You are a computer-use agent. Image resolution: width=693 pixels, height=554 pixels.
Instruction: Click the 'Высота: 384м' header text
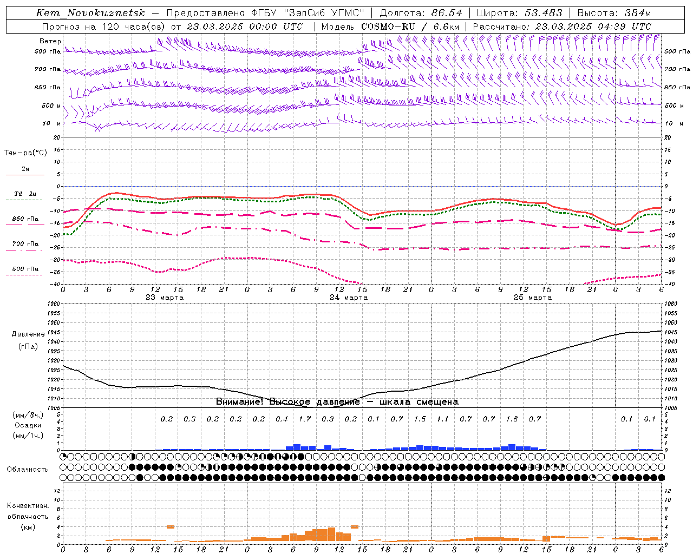click(614, 13)
